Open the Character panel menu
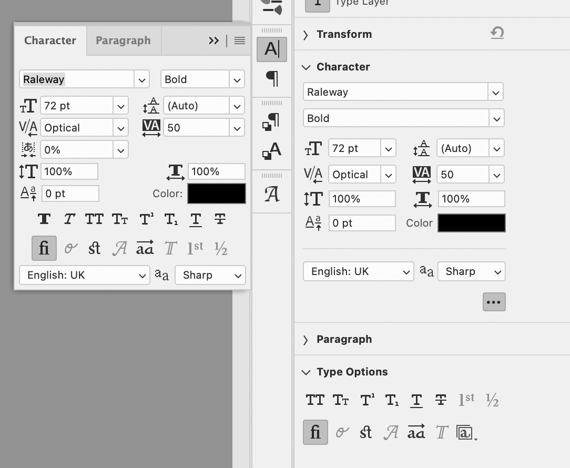This screenshot has height=468, width=570. pyautogui.click(x=239, y=40)
